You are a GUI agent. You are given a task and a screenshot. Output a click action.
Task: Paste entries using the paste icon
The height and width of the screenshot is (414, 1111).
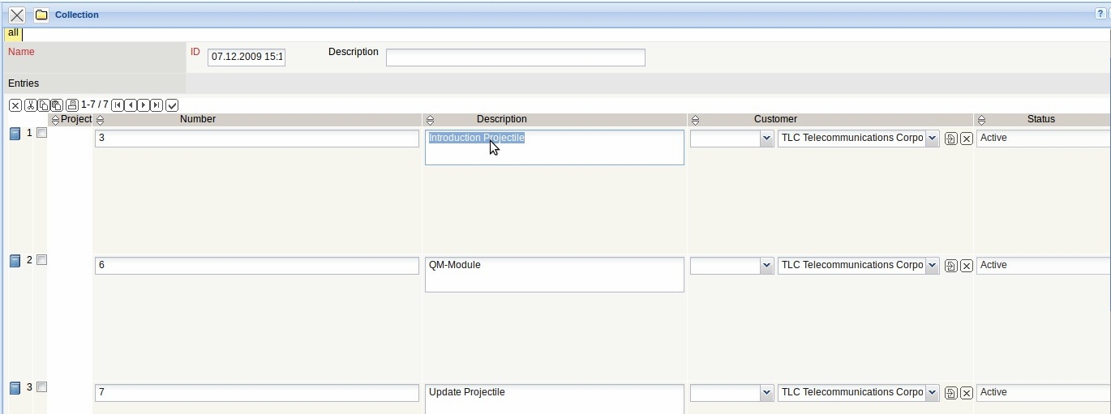point(56,105)
